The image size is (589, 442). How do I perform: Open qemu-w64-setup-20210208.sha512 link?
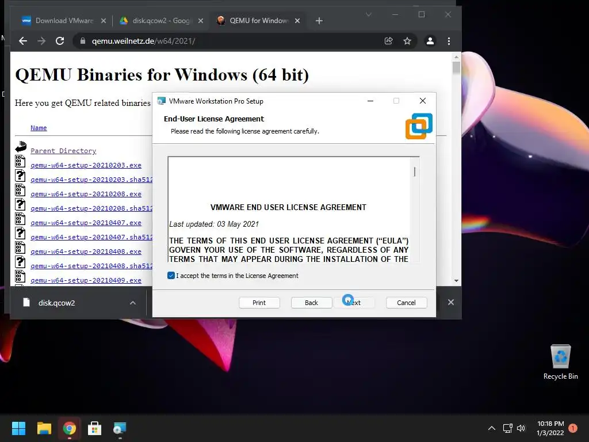[x=91, y=208]
